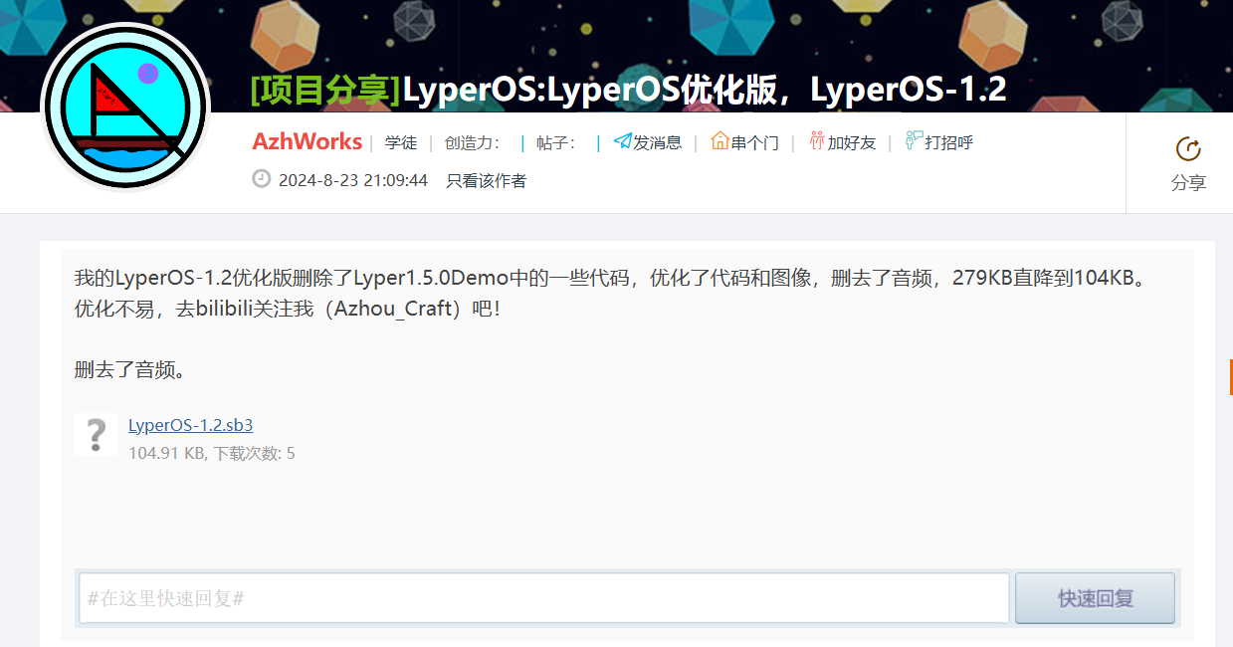Filter posts with 只看该作者
The height and width of the screenshot is (647, 1233).
487,180
